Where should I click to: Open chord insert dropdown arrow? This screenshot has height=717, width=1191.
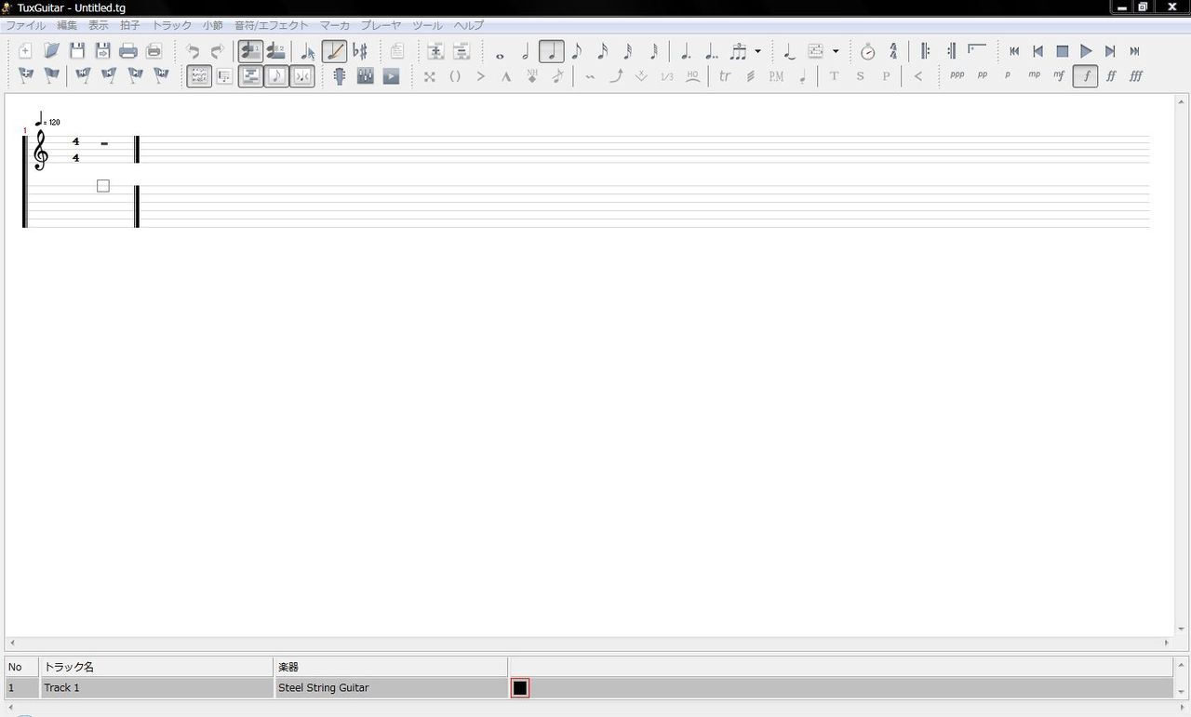click(x=836, y=51)
